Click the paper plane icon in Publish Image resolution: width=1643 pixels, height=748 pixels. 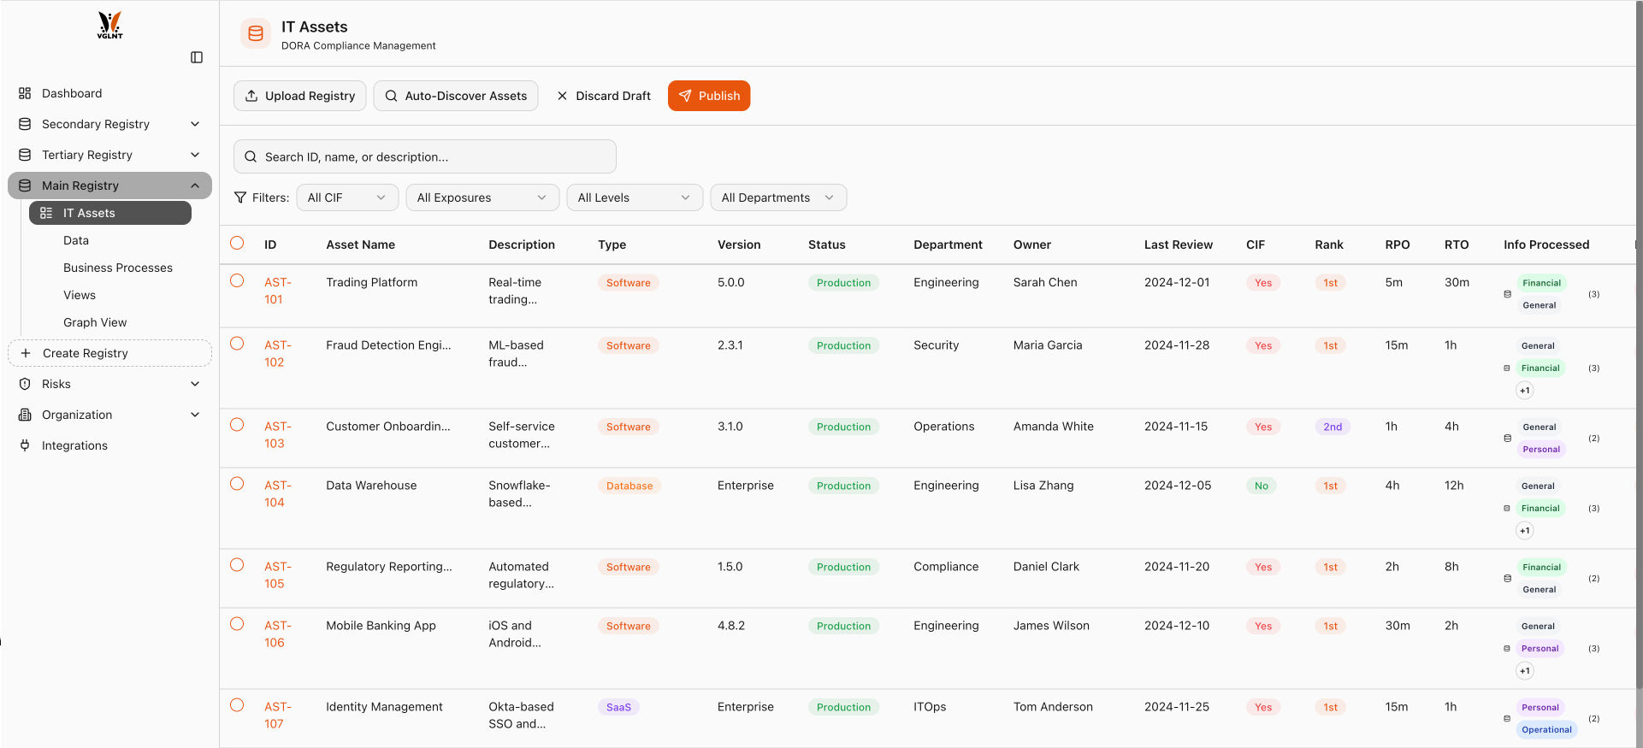(685, 96)
